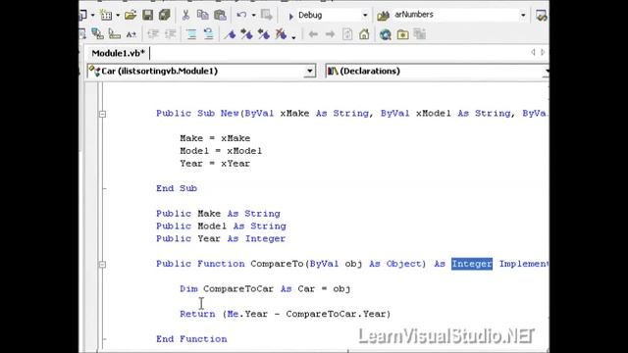628x353 pixels.
Task: Open the (Declarations) method name dropdown
Action: pos(547,72)
